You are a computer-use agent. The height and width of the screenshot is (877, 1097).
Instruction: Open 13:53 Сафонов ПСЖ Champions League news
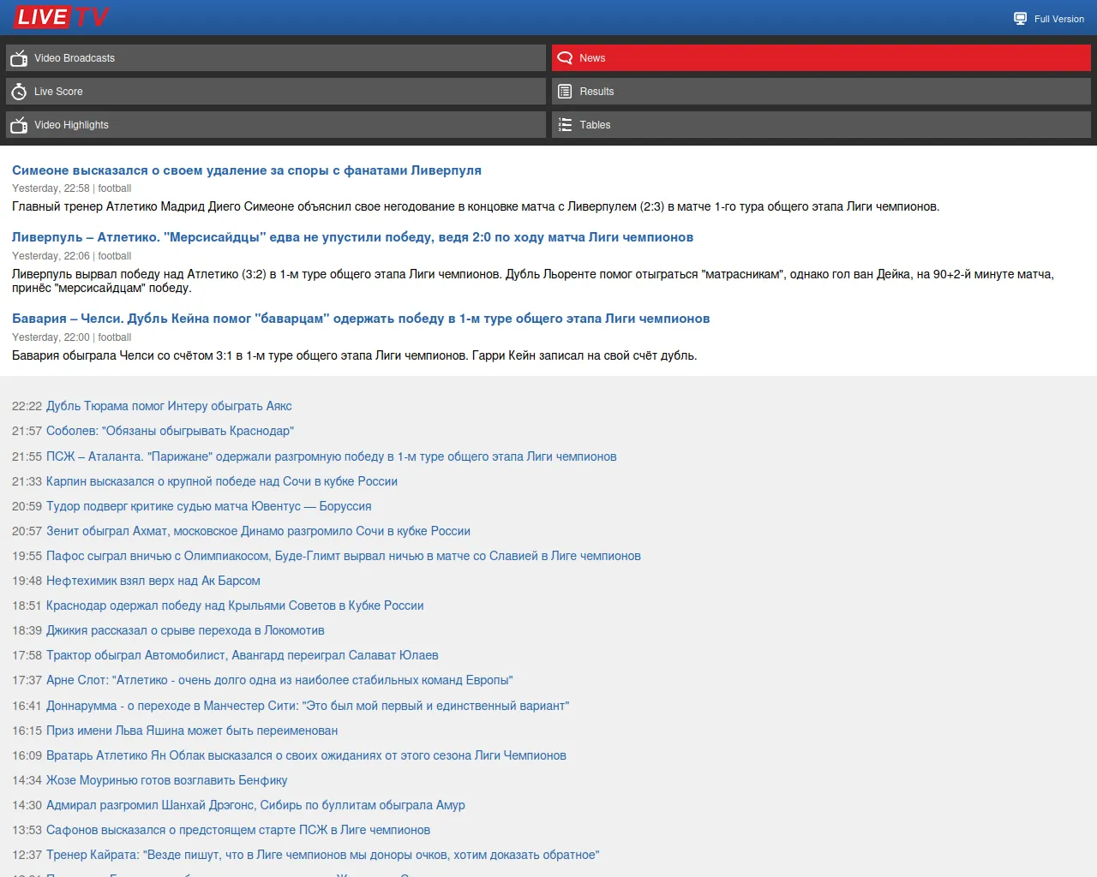(x=238, y=830)
